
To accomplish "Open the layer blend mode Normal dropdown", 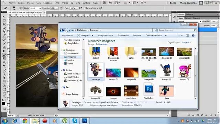I will pos(190,21).
